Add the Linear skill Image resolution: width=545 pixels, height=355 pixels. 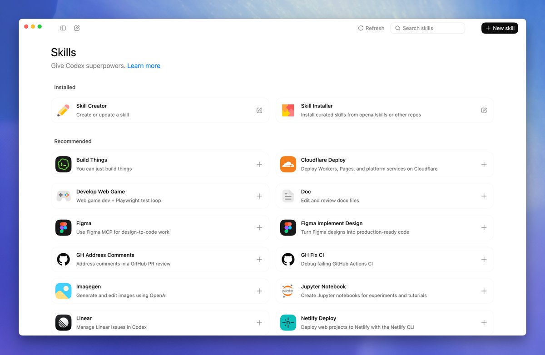coord(259,323)
